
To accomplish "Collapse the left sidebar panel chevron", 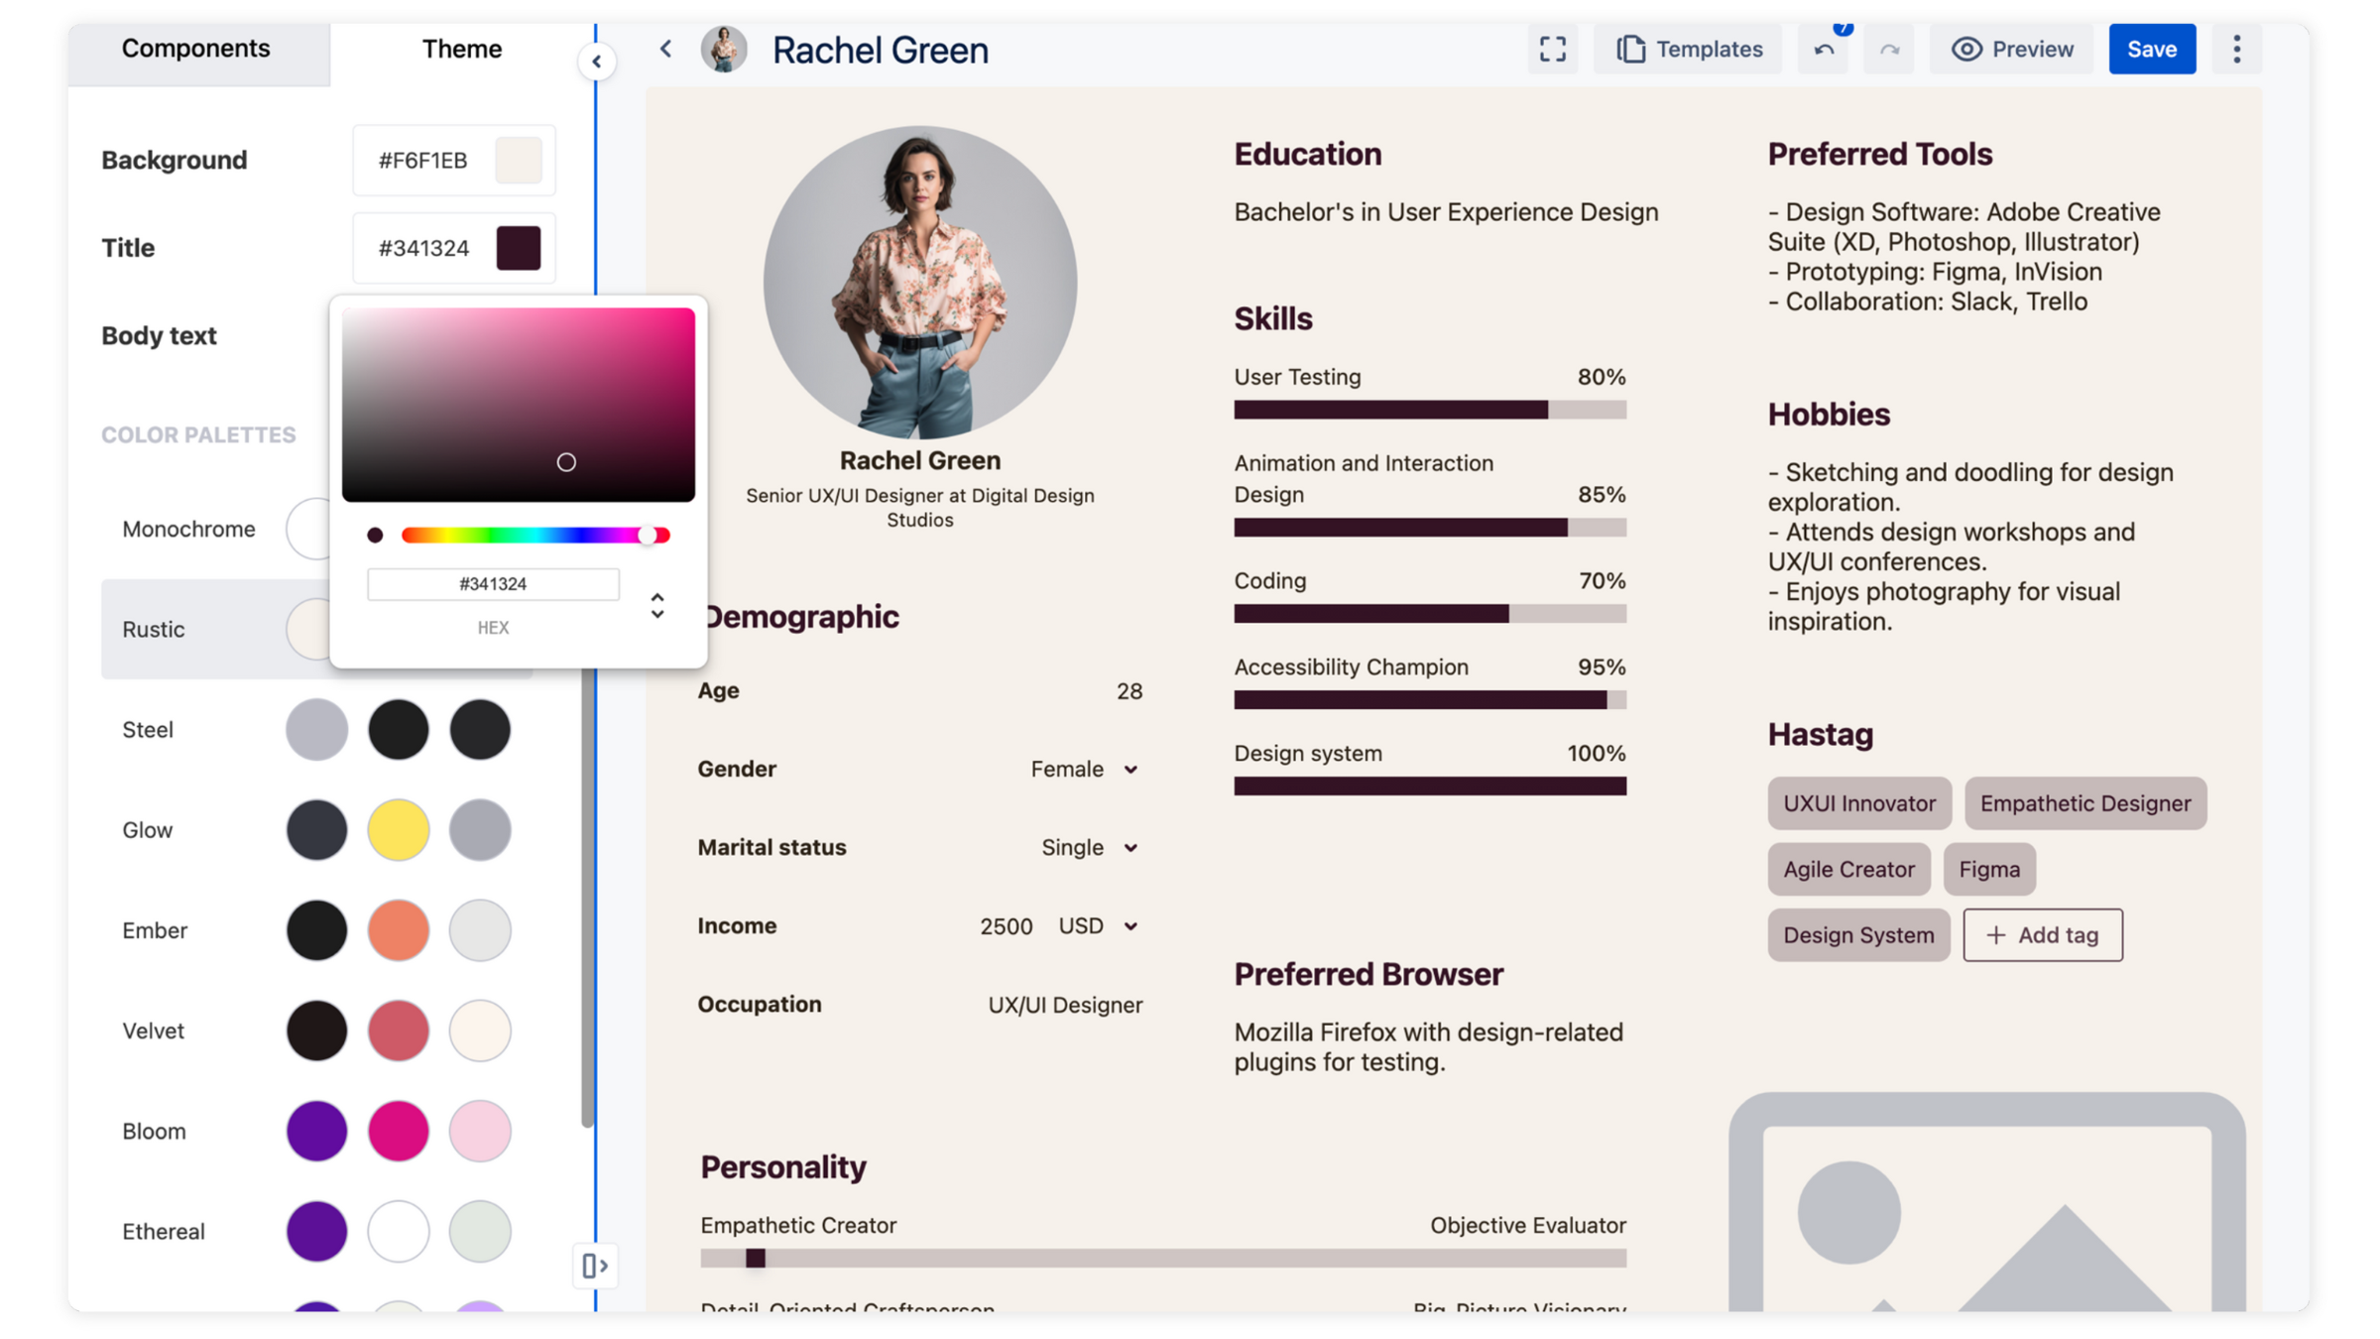I will 596,61.
